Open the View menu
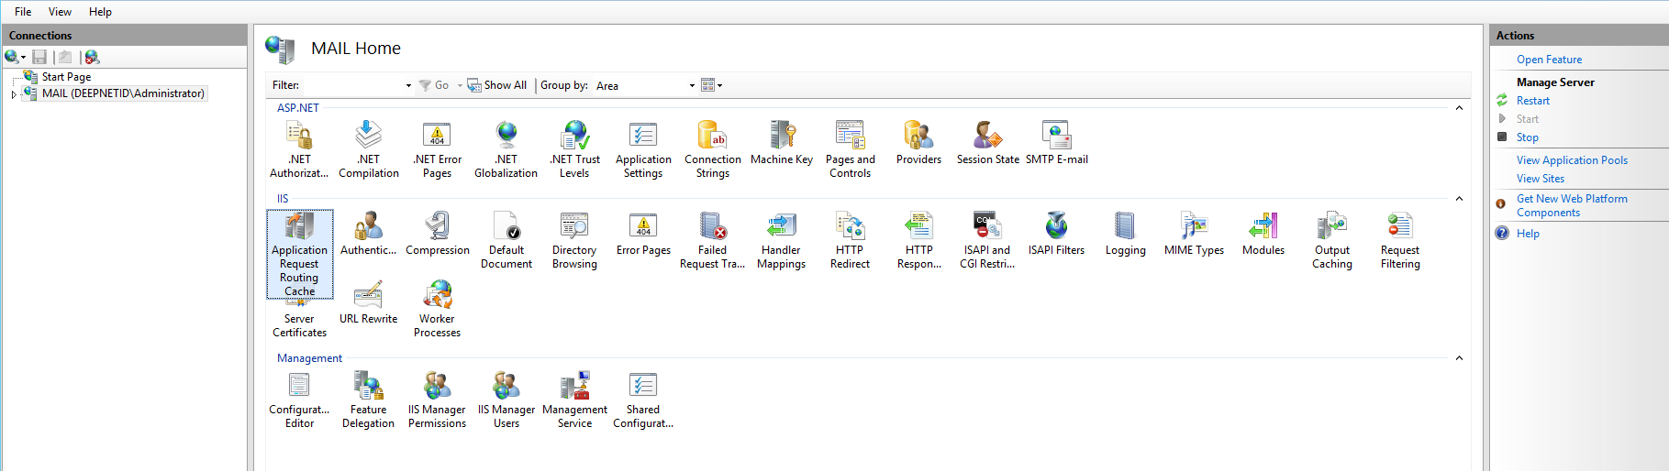This screenshot has height=471, width=1669. pos(60,12)
